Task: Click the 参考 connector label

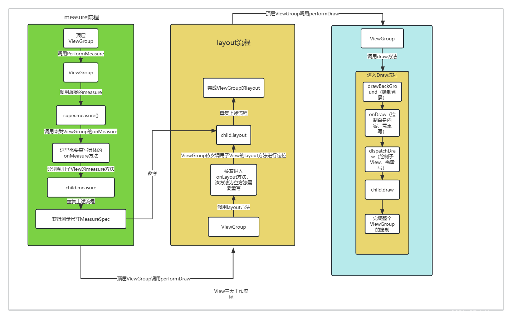Action: tap(152, 173)
